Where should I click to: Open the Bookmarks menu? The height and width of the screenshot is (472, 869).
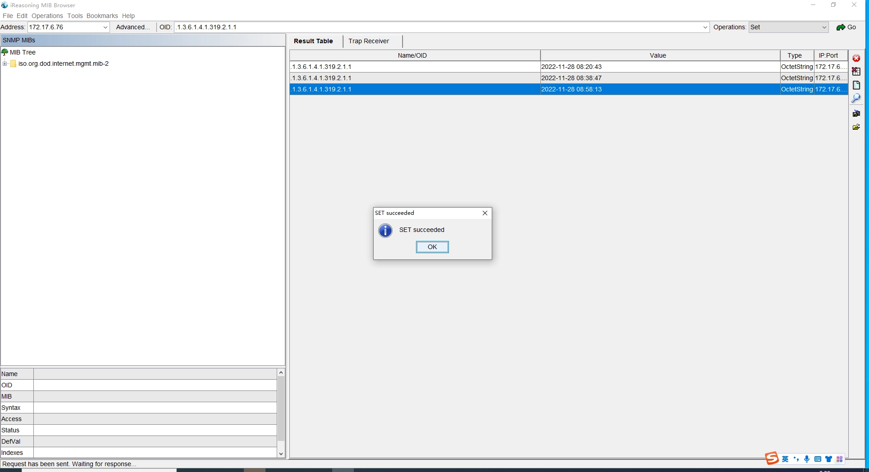102,16
